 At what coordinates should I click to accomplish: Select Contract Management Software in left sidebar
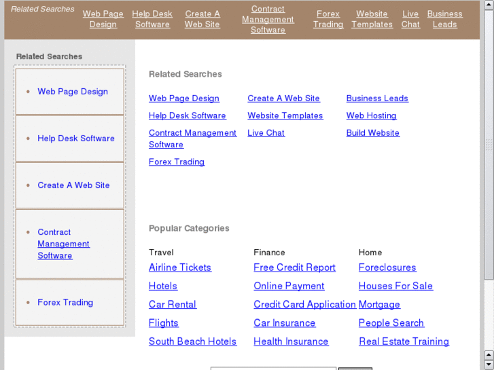[64, 244]
